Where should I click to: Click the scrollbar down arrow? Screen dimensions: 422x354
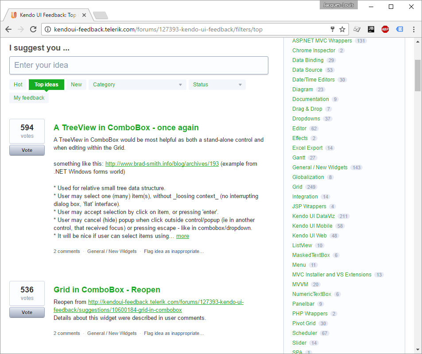click(418, 350)
